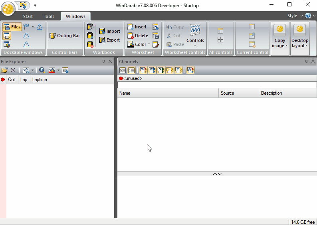Toggle the Files dockable window button
The image size is (317, 225).
click(x=12, y=27)
